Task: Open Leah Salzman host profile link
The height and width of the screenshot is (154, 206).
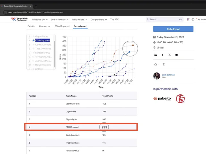Action: tap(168, 75)
